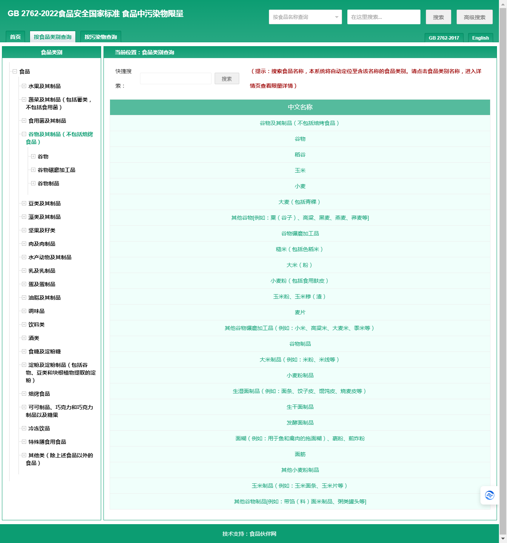The width and height of the screenshot is (507, 543).
Task: Open the 小麦粉（包括食用麸皮） link
Action: coord(300,281)
